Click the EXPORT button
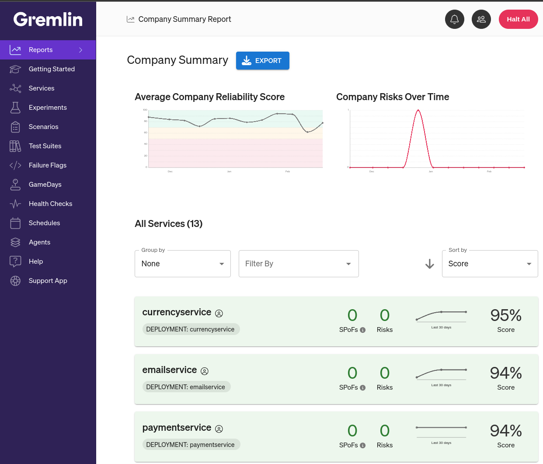Viewport: 543px width, 464px height. tap(262, 60)
